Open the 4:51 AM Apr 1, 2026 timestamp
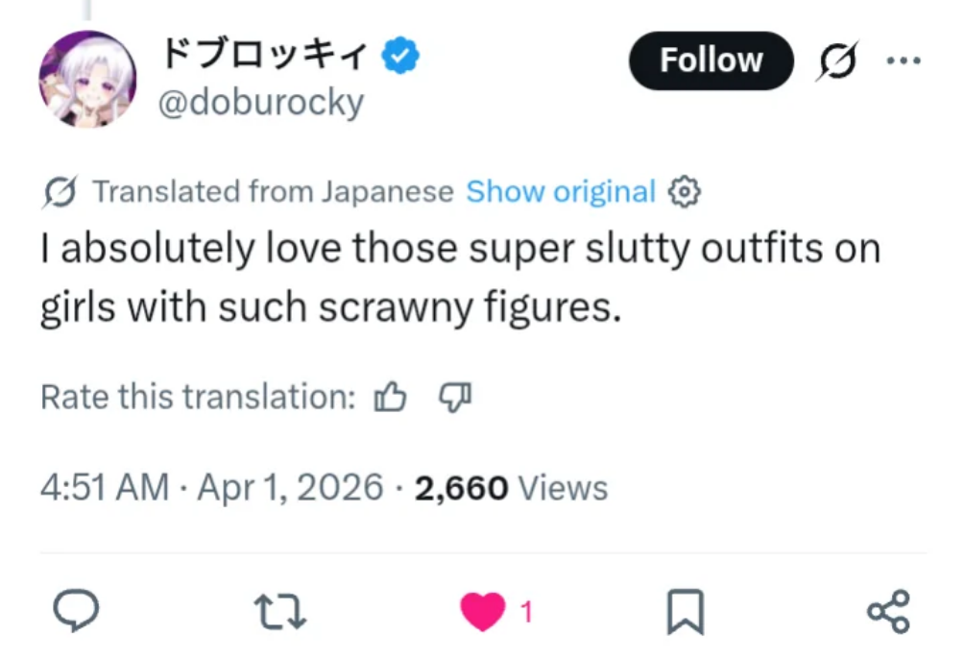The width and height of the screenshot is (964, 659). [x=212, y=487]
